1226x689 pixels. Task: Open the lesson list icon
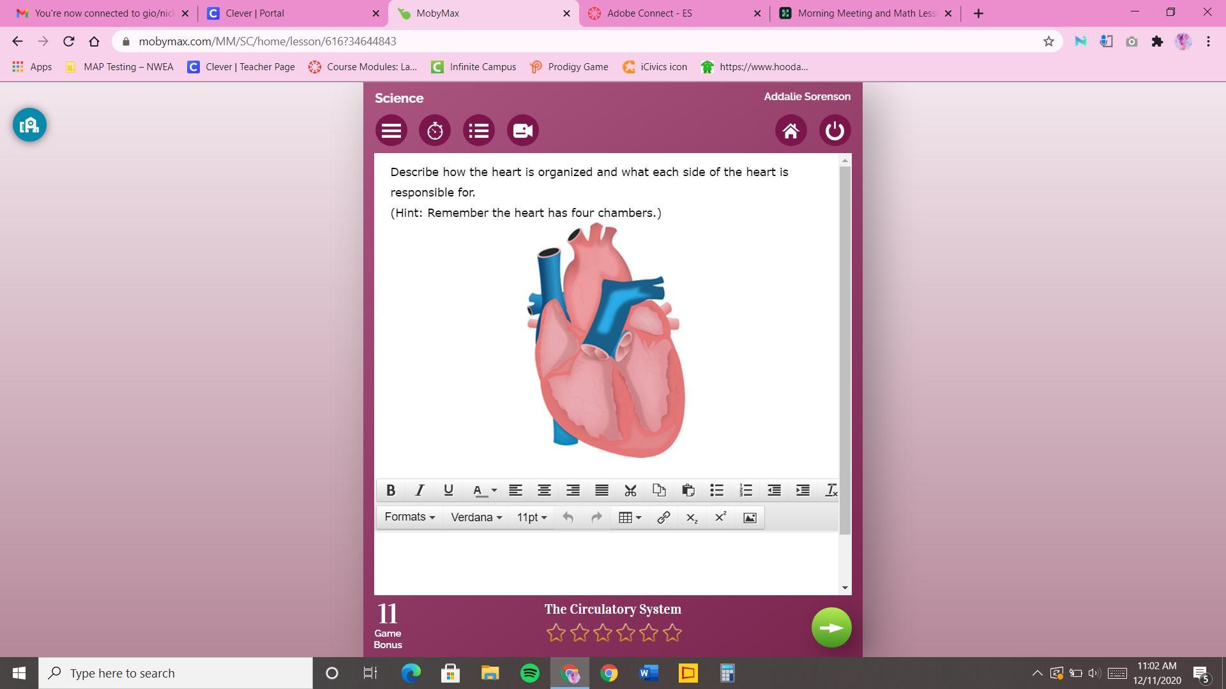point(479,131)
